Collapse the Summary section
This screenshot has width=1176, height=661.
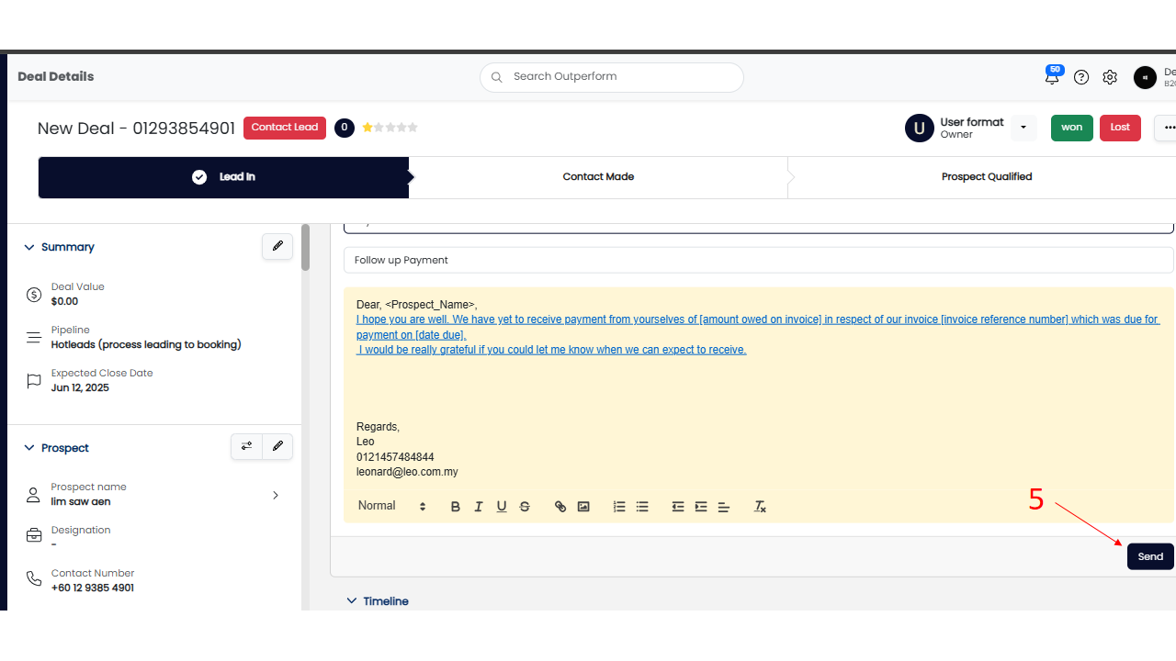coord(29,247)
